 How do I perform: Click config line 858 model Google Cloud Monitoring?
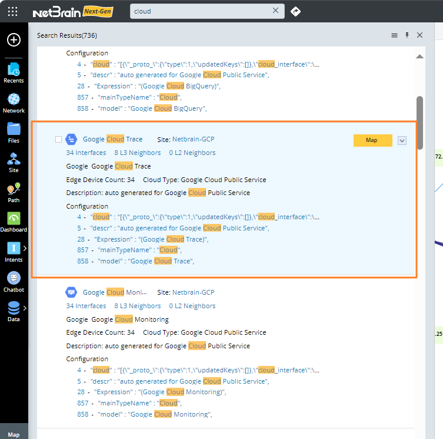coord(145,414)
